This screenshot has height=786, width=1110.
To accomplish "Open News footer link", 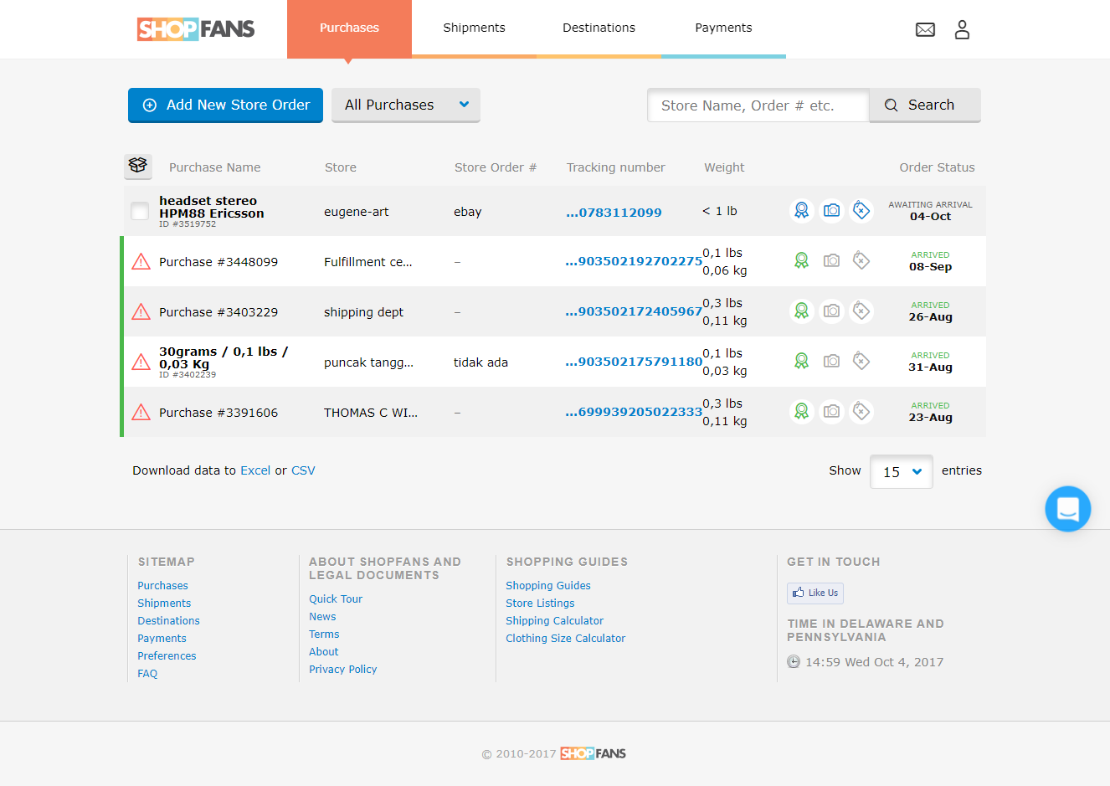I will tap(322, 617).
